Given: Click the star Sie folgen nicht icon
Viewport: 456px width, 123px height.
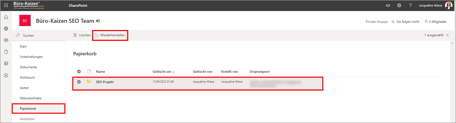Looking at the screenshot, I should coord(393,22).
